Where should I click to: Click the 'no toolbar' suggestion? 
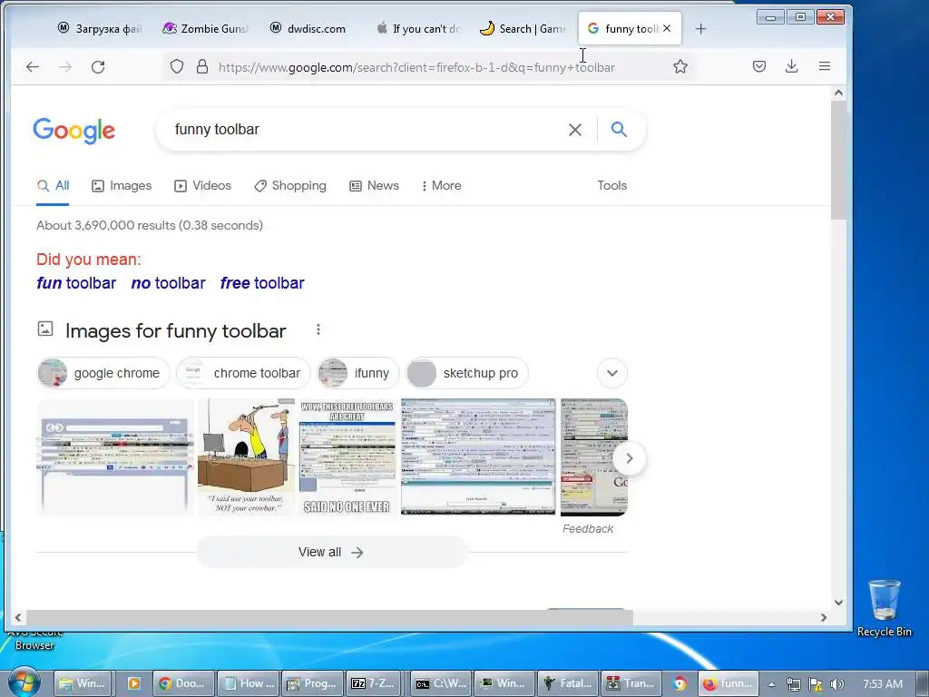point(168,283)
